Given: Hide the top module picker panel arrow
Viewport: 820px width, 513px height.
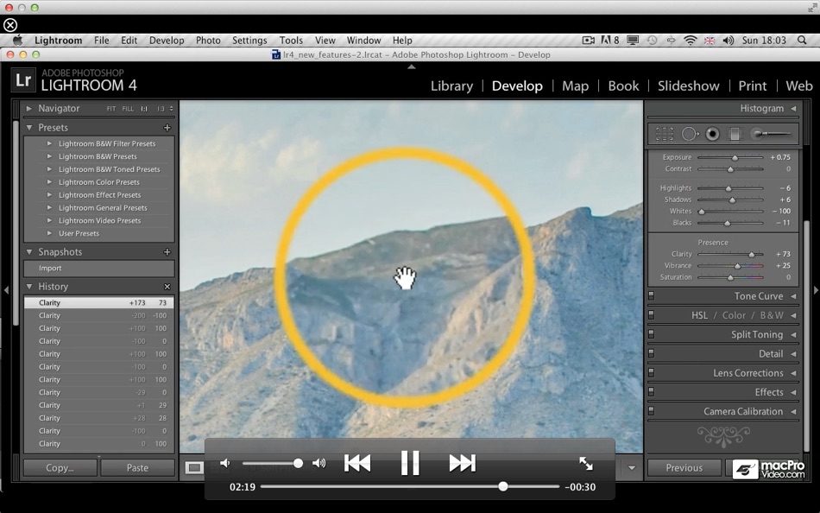Looking at the screenshot, I should pyautogui.click(x=412, y=67).
